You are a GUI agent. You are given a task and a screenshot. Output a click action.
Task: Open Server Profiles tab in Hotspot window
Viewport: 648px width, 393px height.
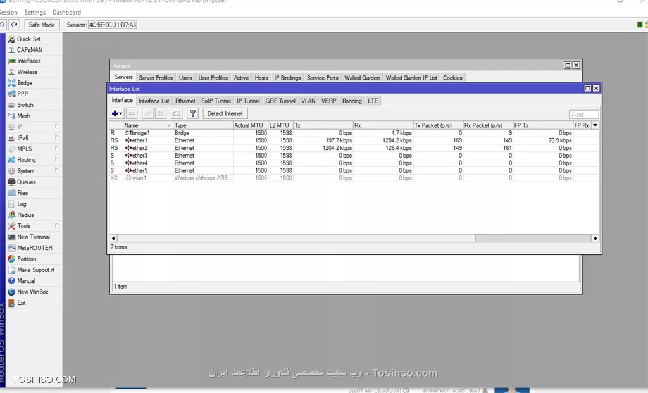coord(156,78)
